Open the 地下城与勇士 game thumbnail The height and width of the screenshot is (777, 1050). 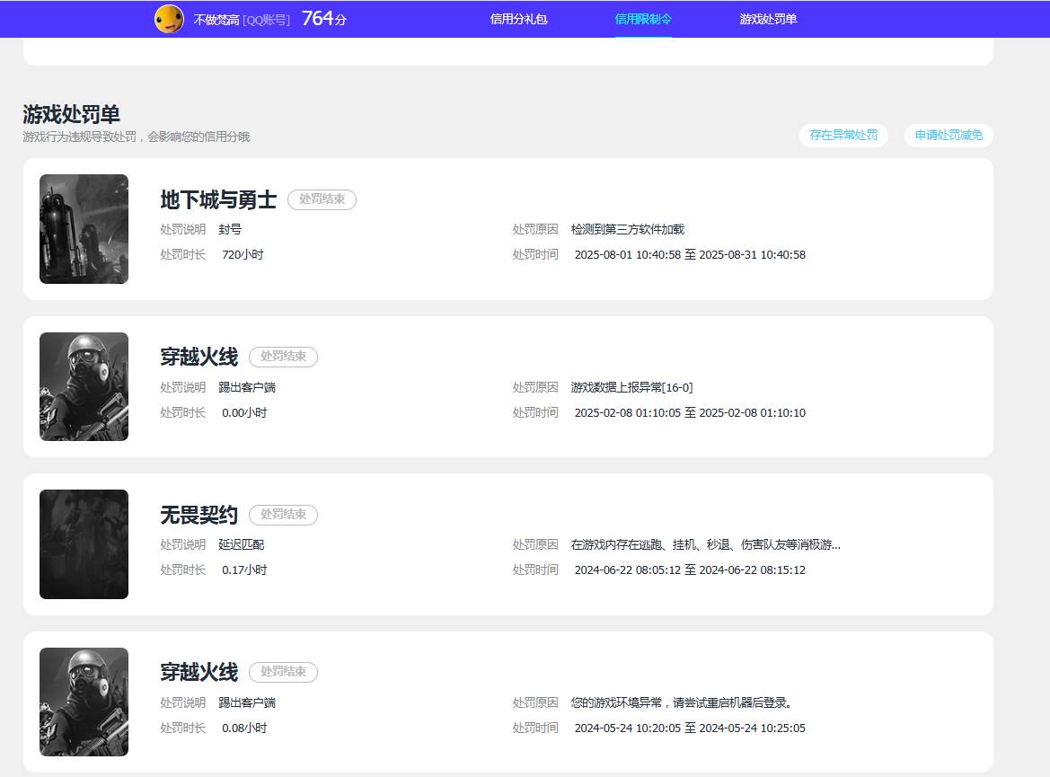[x=84, y=229]
